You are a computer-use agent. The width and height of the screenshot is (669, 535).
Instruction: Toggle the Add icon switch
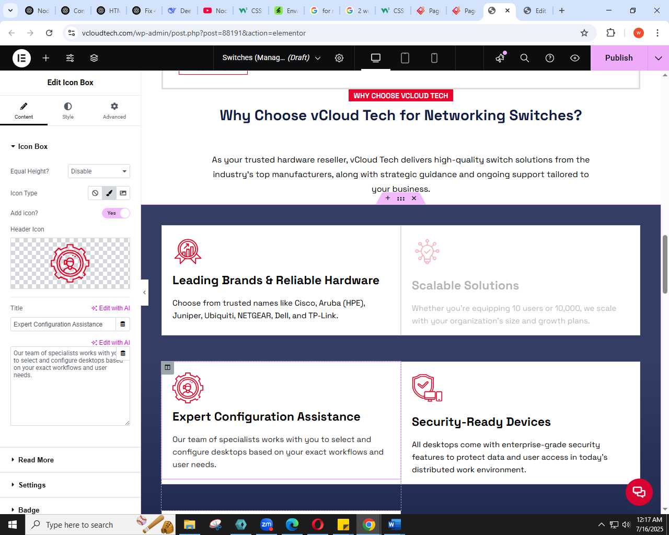point(116,213)
